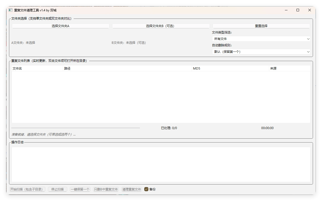Screen dimensions: 322x201
Task: Click the 选择文件夹B (可选) button
Action: (161, 26)
